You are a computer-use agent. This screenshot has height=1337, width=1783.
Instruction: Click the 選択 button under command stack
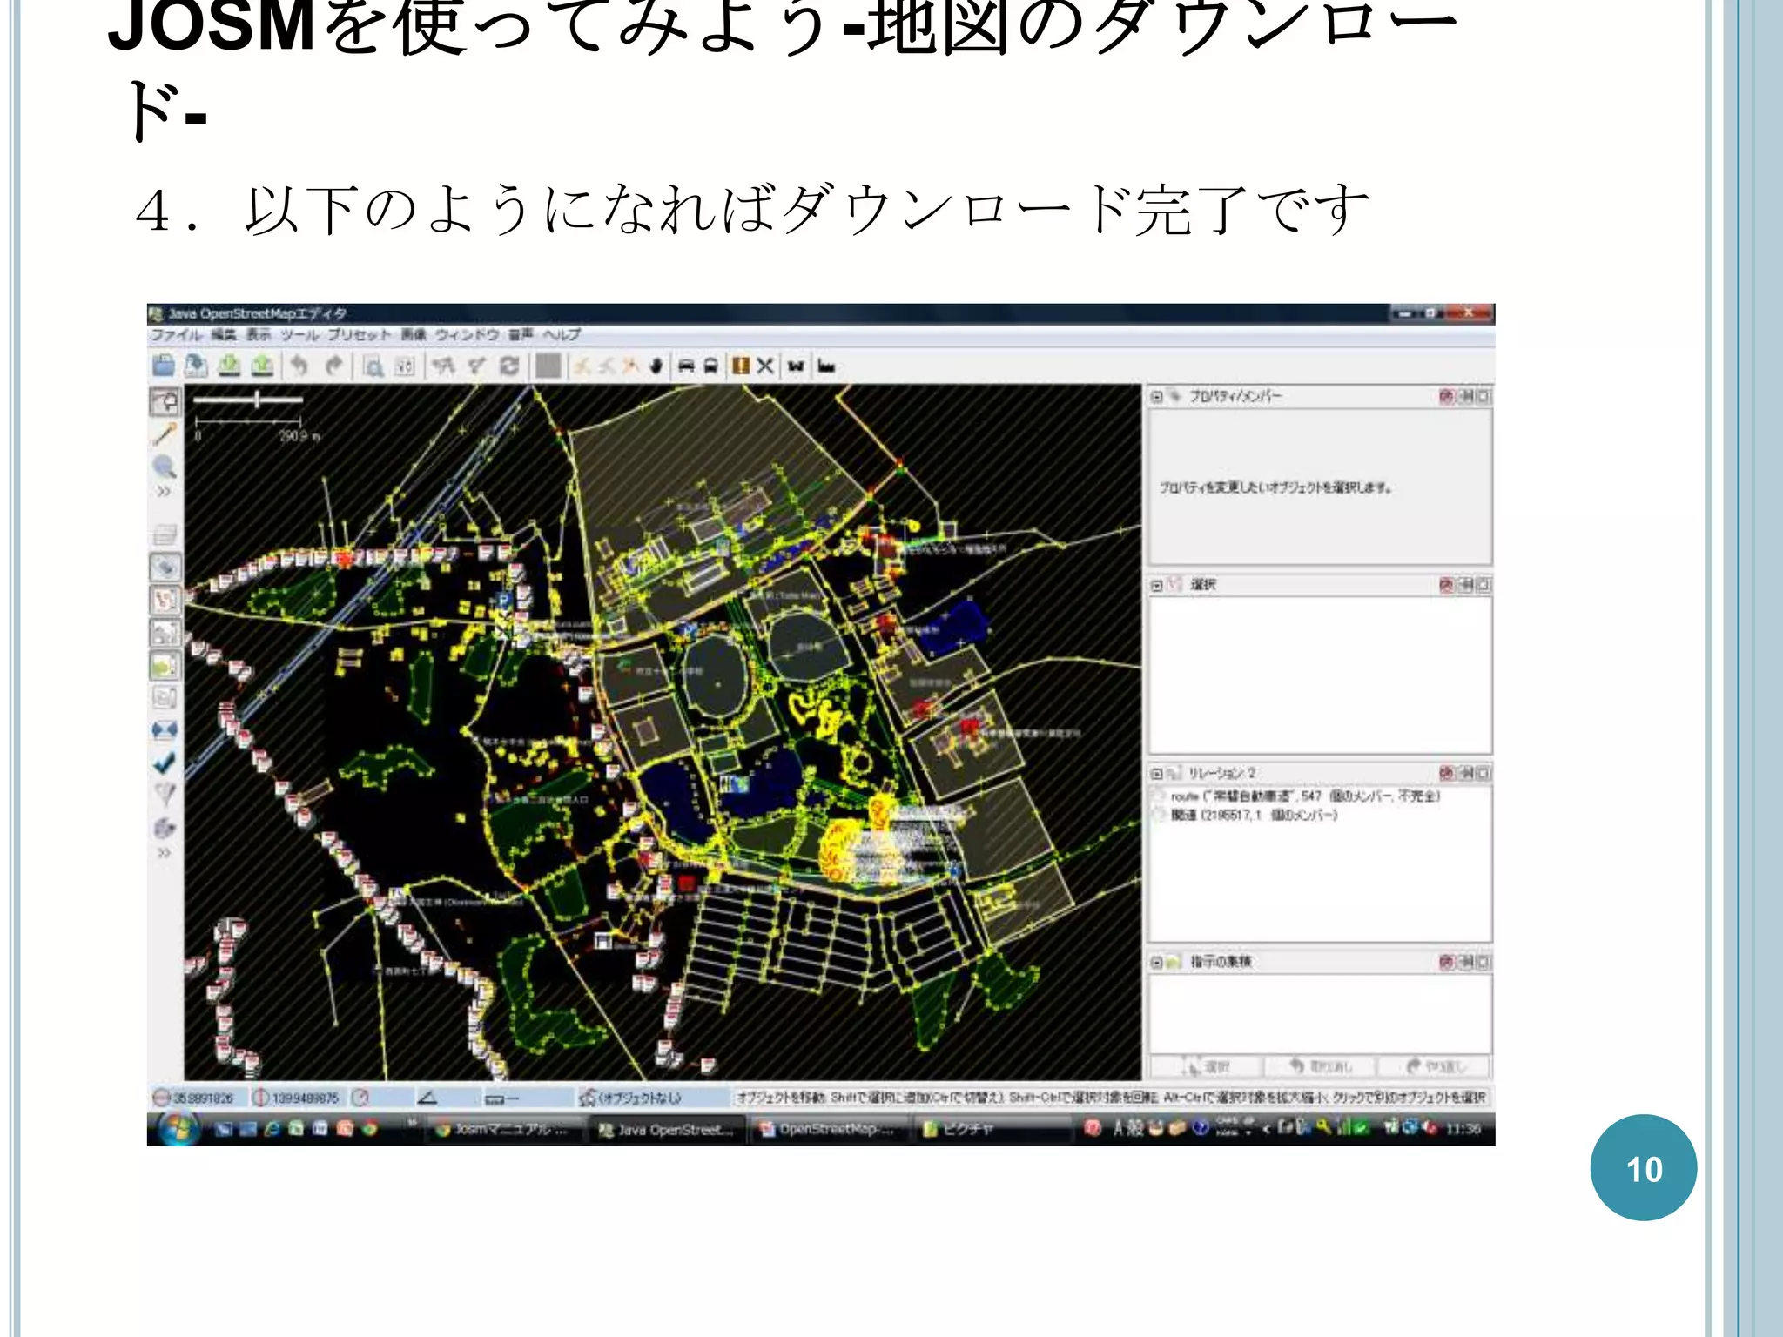pos(1206,1066)
